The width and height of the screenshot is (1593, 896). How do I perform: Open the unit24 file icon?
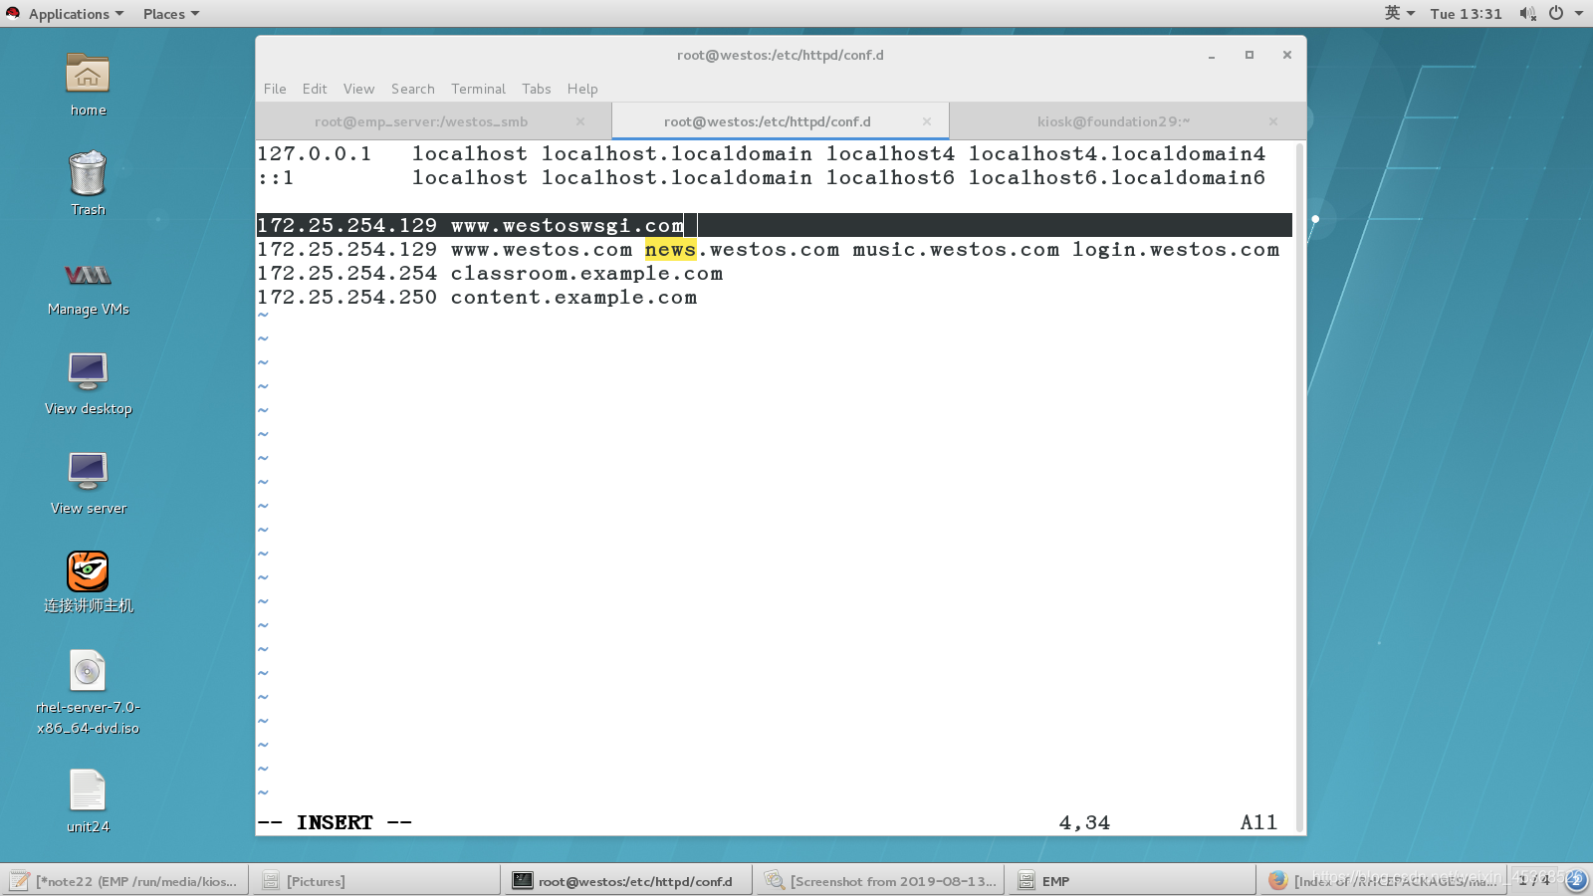88,790
